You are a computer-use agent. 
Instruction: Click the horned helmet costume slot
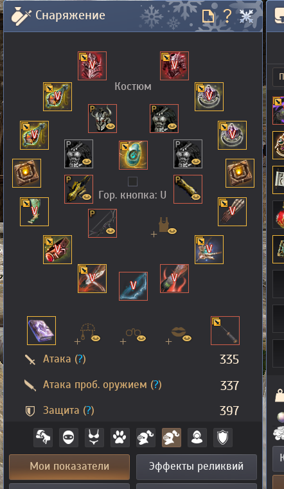(x=102, y=118)
